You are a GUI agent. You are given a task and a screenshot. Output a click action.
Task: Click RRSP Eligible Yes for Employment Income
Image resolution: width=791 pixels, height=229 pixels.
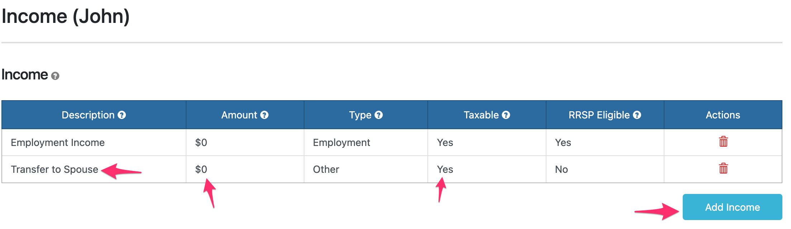pyautogui.click(x=563, y=142)
